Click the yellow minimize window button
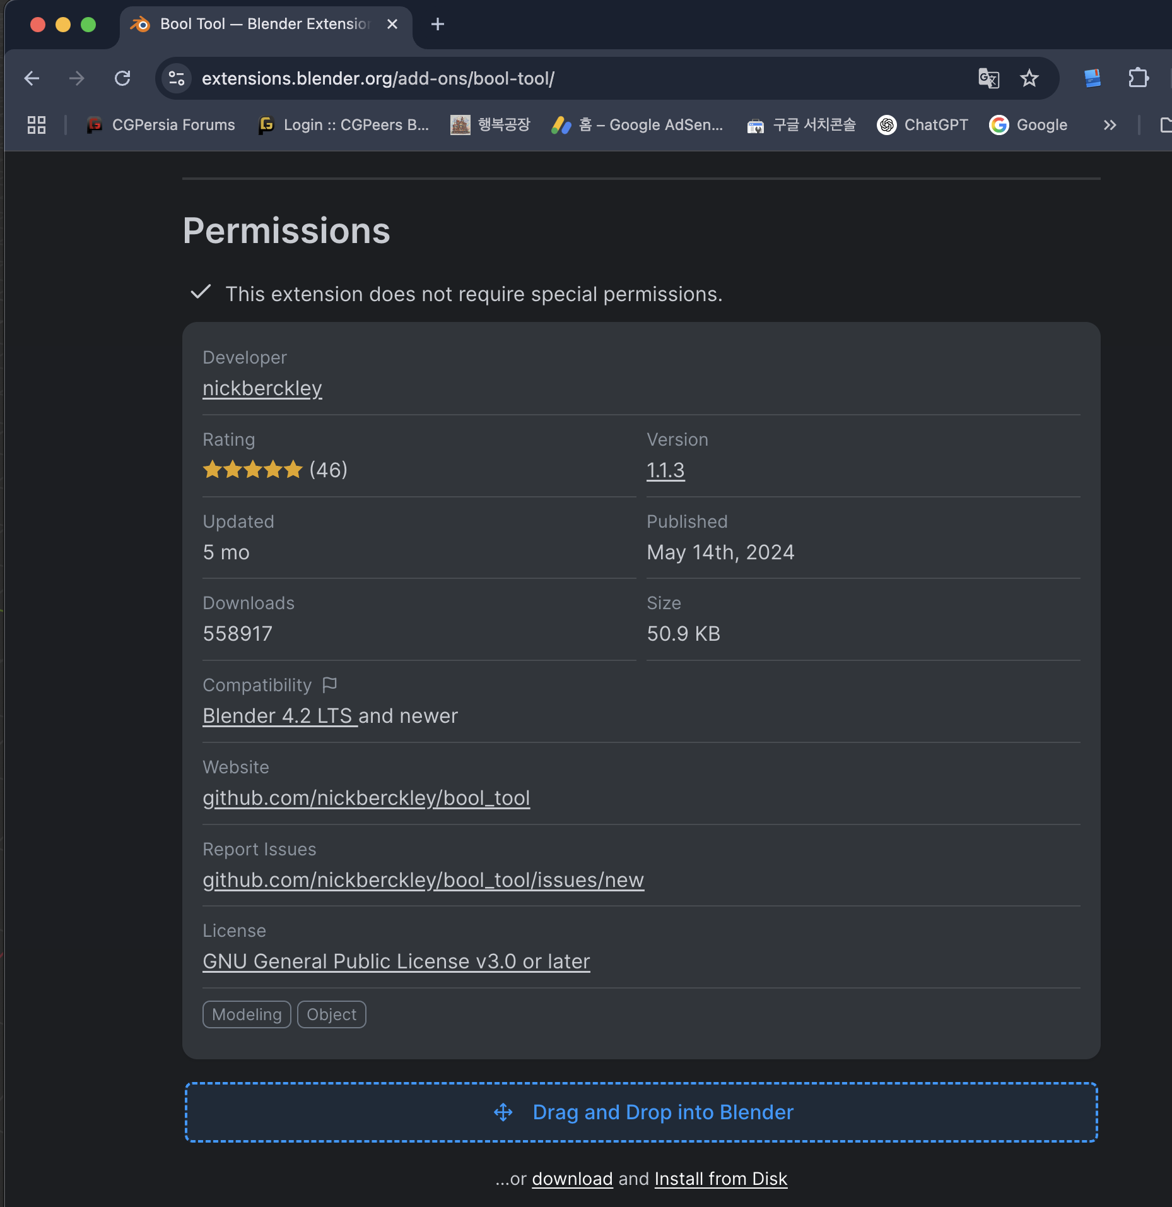Image resolution: width=1172 pixels, height=1207 pixels. (x=63, y=24)
